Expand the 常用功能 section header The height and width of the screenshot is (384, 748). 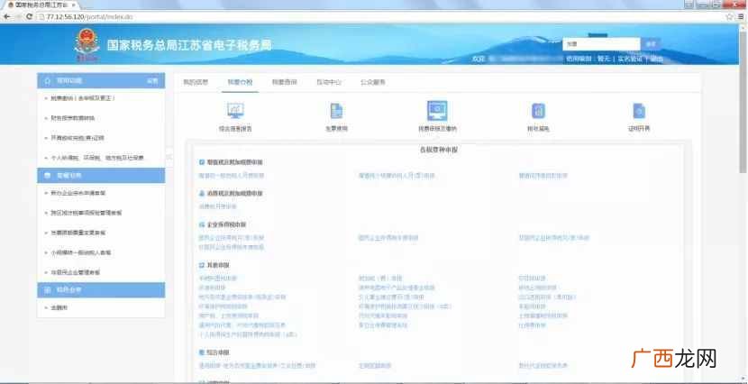101,81
